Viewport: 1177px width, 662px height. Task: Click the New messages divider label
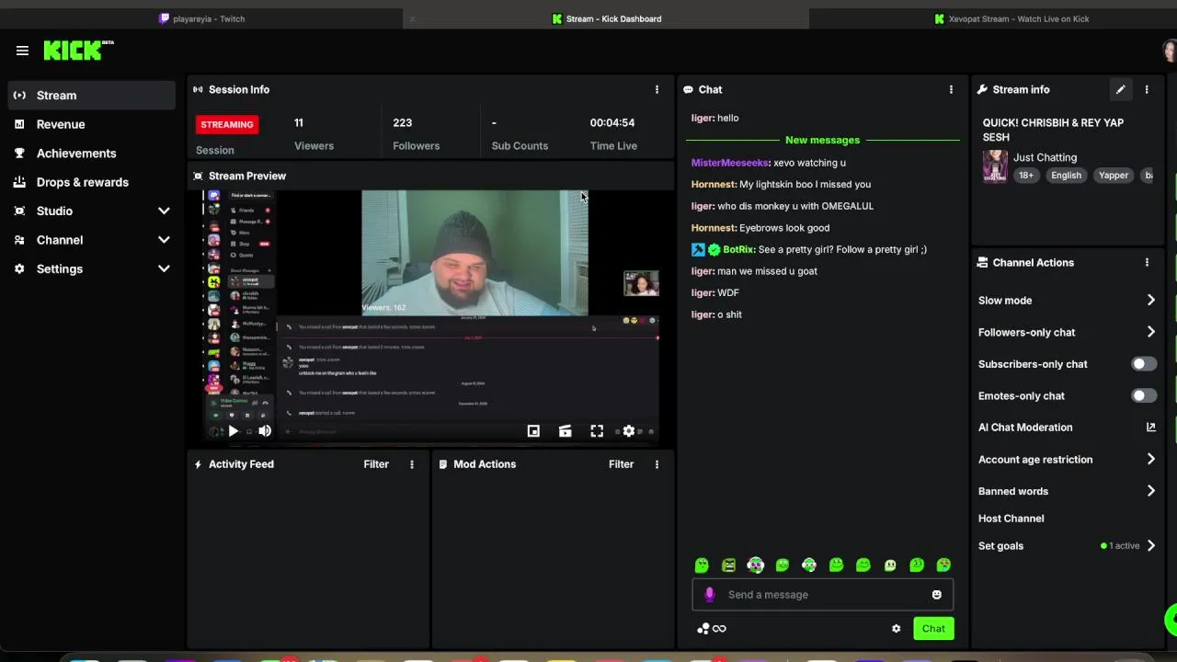[822, 140]
